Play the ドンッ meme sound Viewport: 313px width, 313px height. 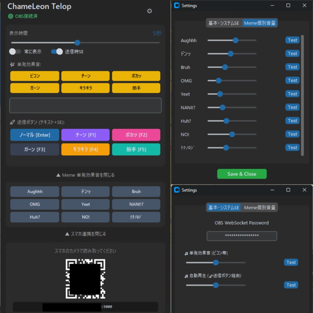click(x=86, y=192)
